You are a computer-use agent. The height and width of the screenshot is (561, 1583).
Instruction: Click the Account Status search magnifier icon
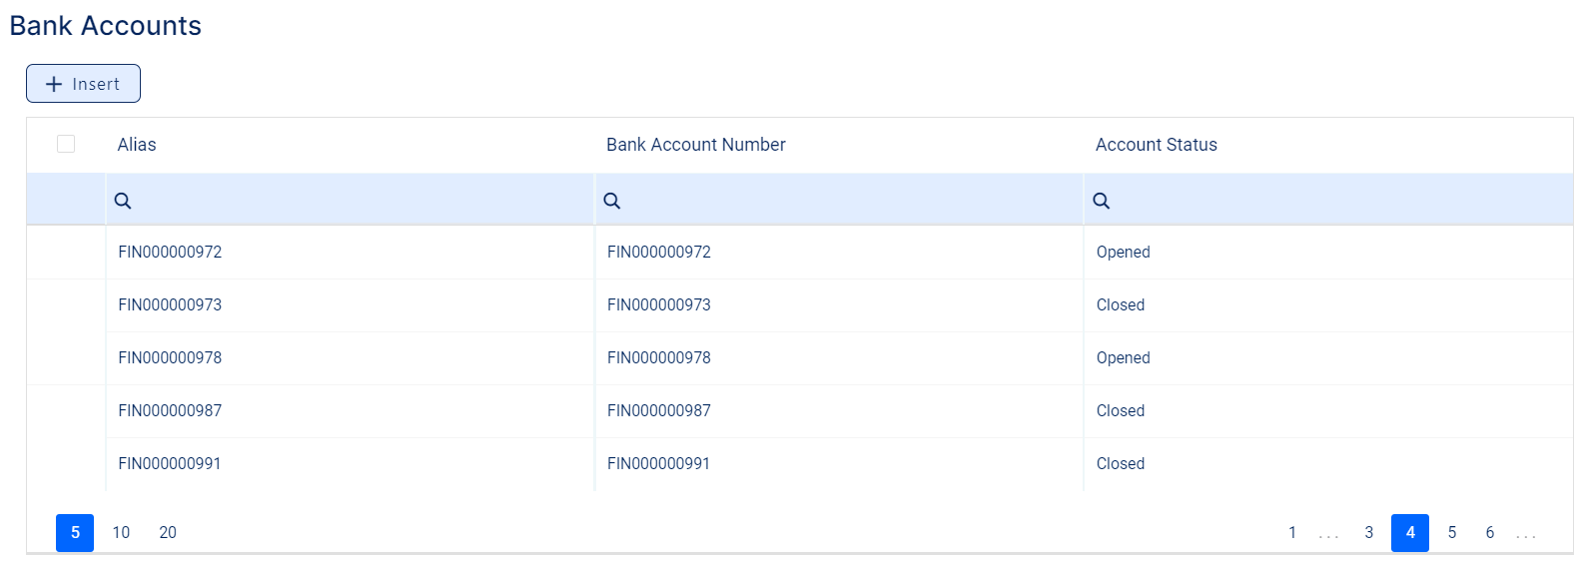(x=1102, y=201)
